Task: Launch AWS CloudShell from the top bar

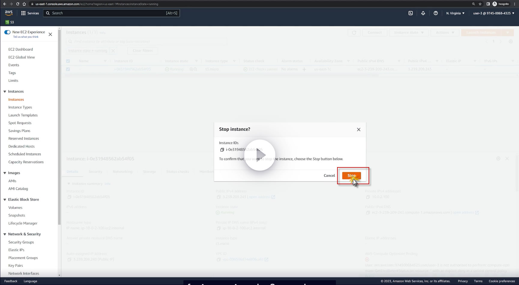Action: tap(411, 13)
